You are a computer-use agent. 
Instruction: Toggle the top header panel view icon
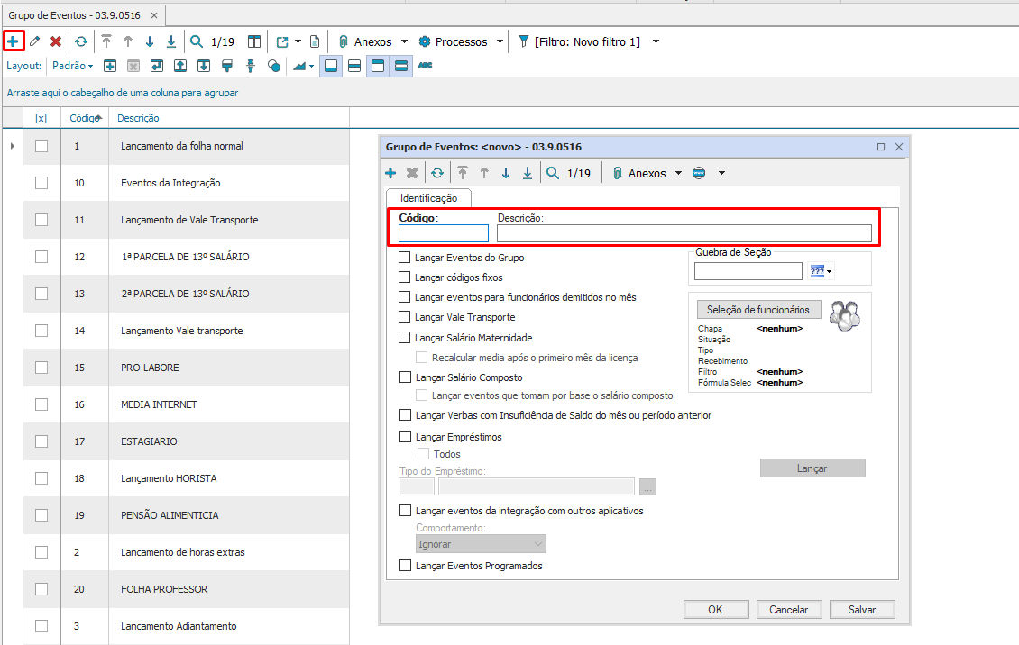click(378, 66)
